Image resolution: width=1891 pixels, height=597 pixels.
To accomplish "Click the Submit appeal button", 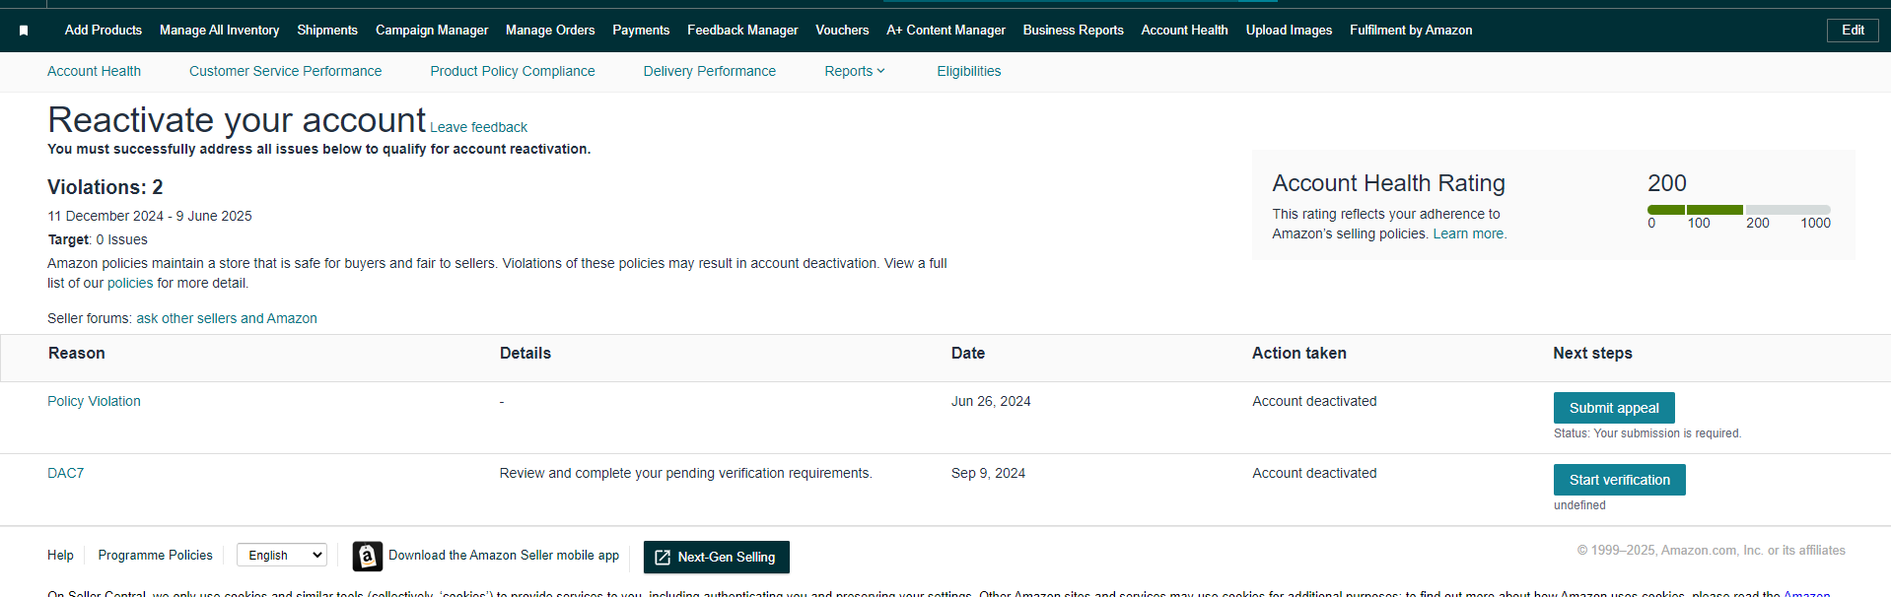I will point(1613,408).
